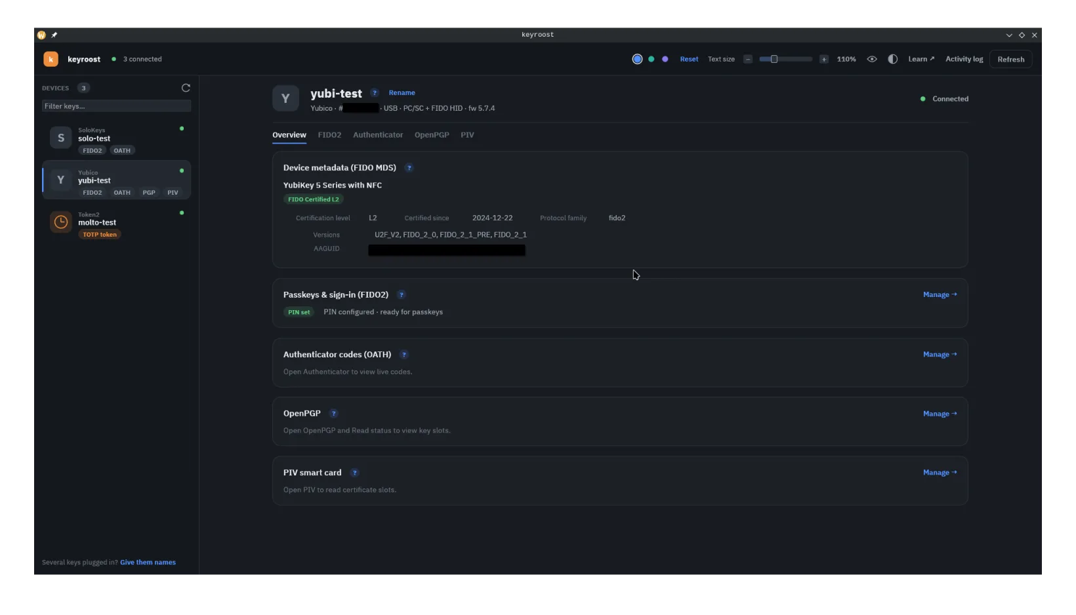Click the help icon next to the yubi-test title

[375, 93]
